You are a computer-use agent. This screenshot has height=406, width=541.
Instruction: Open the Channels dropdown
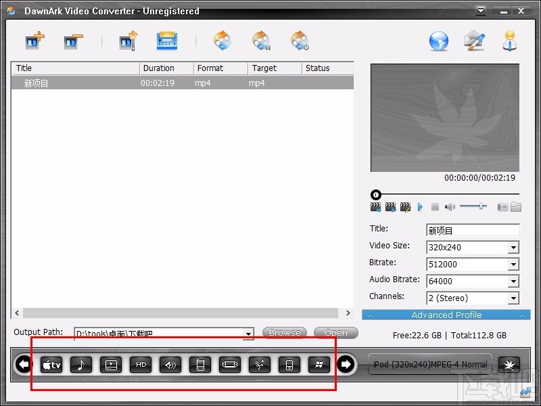[x=512, y=298]
